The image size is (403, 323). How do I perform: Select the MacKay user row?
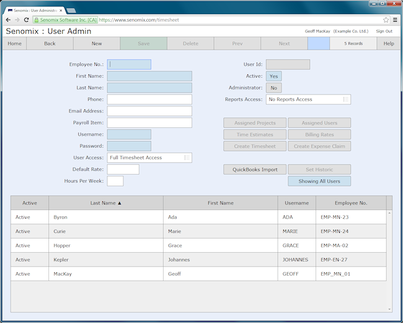tap(198, 274)
